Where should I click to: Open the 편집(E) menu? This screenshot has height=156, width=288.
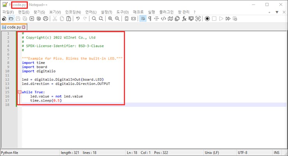23,12
